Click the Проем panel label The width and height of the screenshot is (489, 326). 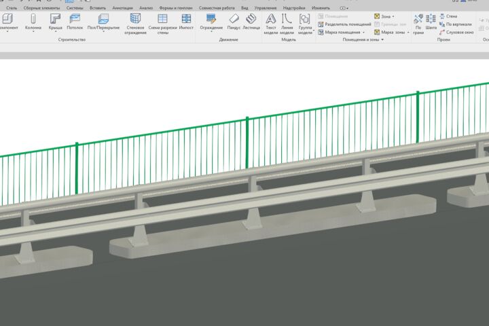[x=443, y=40]
